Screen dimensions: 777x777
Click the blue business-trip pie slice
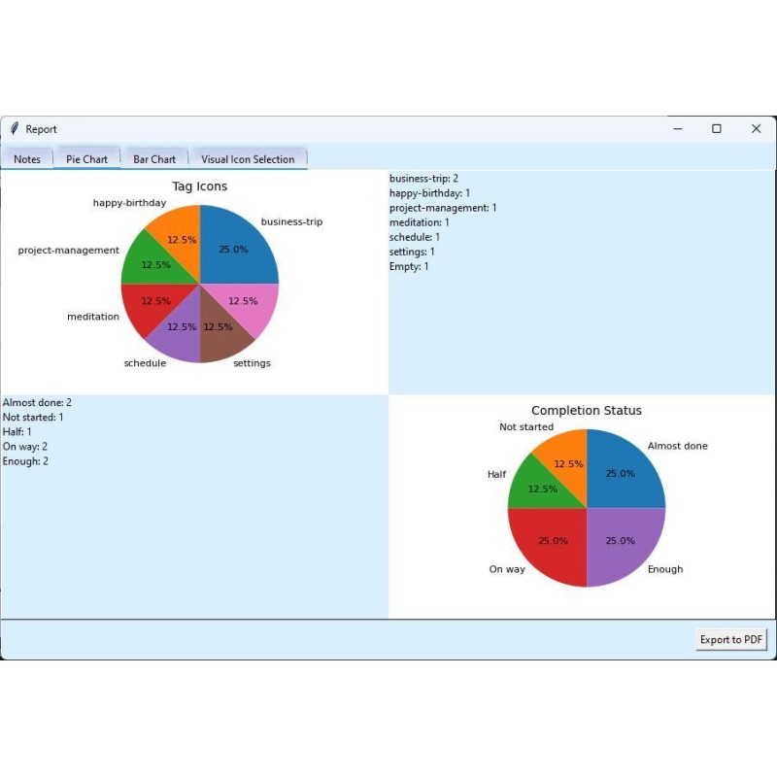238,248
